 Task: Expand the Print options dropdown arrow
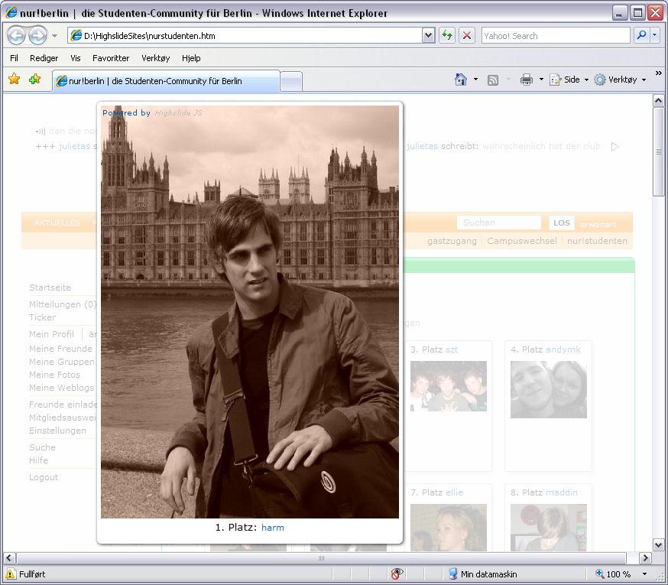[x=541, y=80]
